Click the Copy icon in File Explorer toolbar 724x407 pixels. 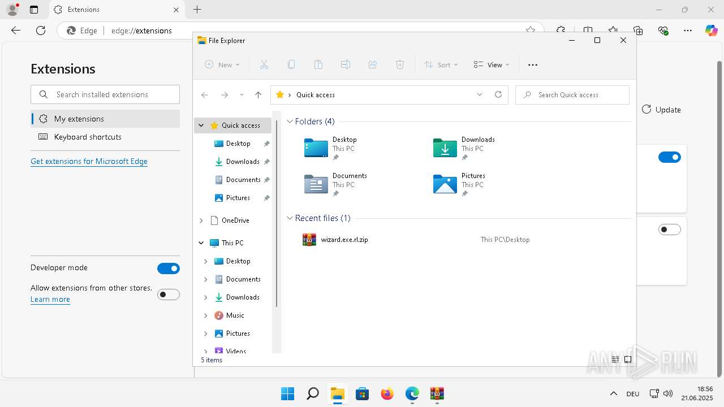(x=291, y=65)
